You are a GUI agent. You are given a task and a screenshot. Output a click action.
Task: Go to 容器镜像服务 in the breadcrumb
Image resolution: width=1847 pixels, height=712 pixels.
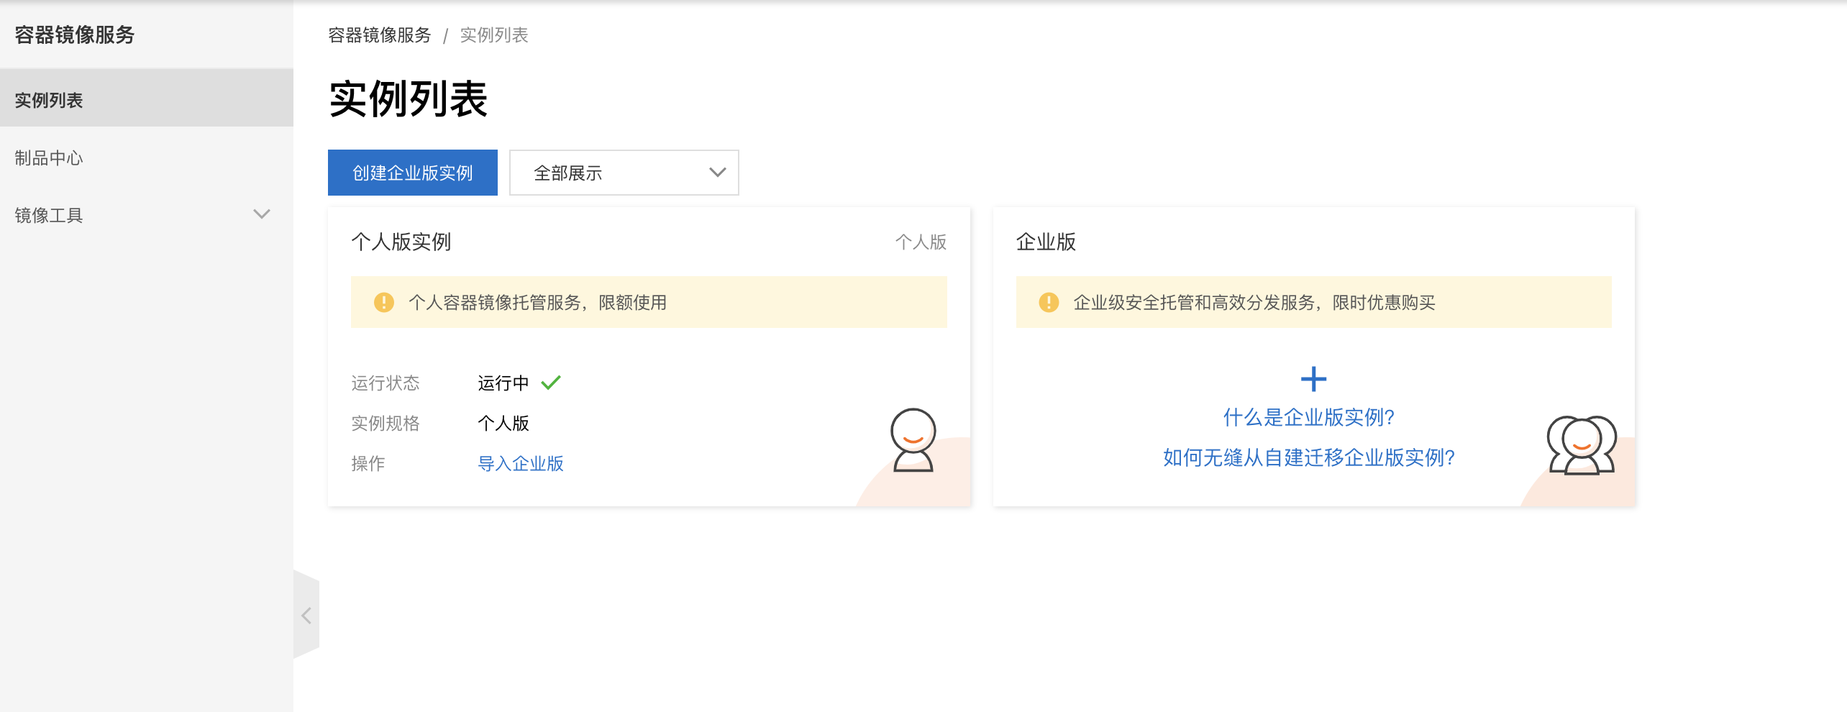[379, 35]
